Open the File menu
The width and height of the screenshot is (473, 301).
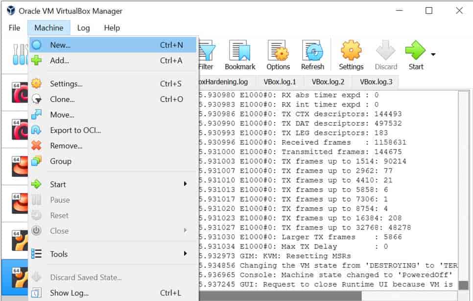point(15,28)
